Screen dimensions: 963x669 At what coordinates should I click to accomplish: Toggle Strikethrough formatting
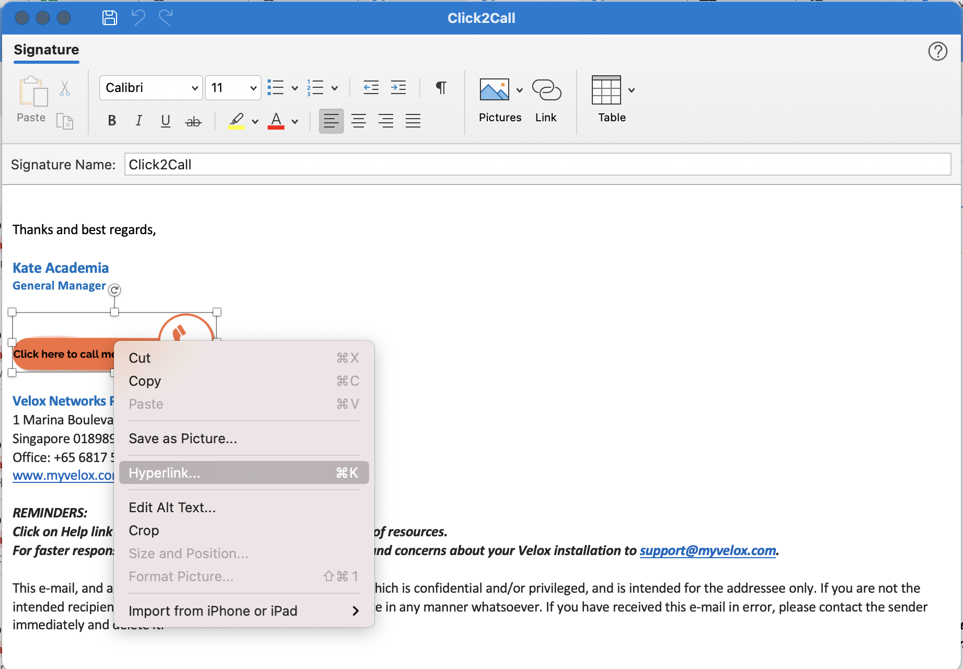click(193, 122)
